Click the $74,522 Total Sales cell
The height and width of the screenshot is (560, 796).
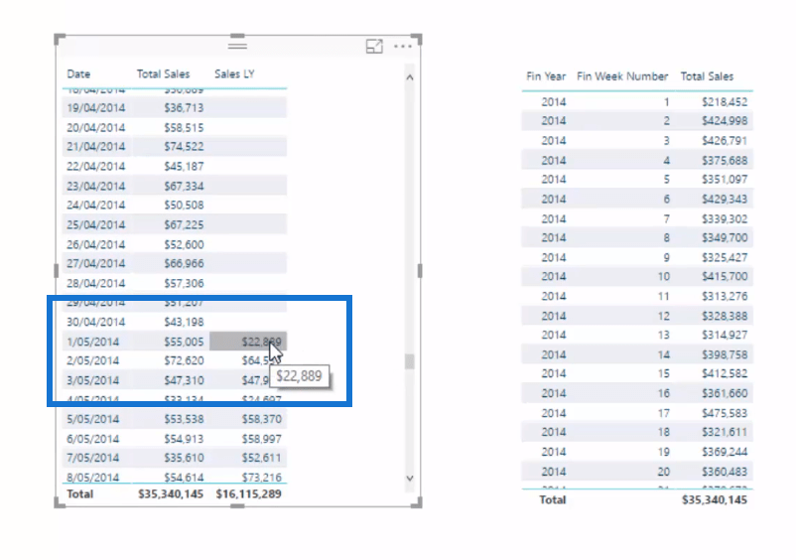coord(184,147)
